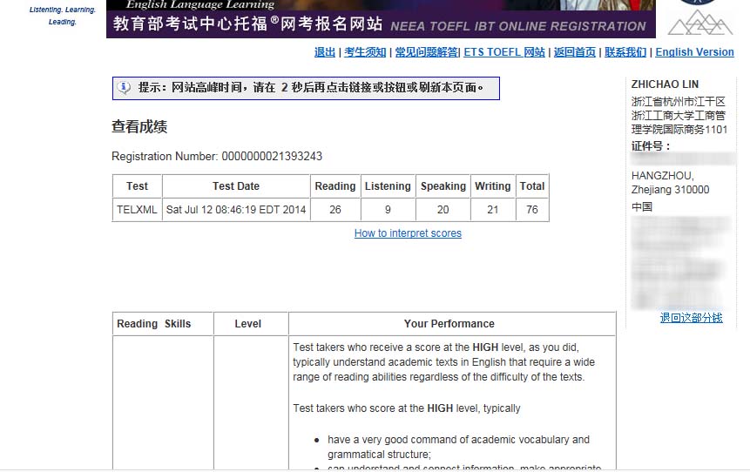Click the Sat Jul 12 test date cell
This screenshot has height=472, width=750.
[236, 210]
